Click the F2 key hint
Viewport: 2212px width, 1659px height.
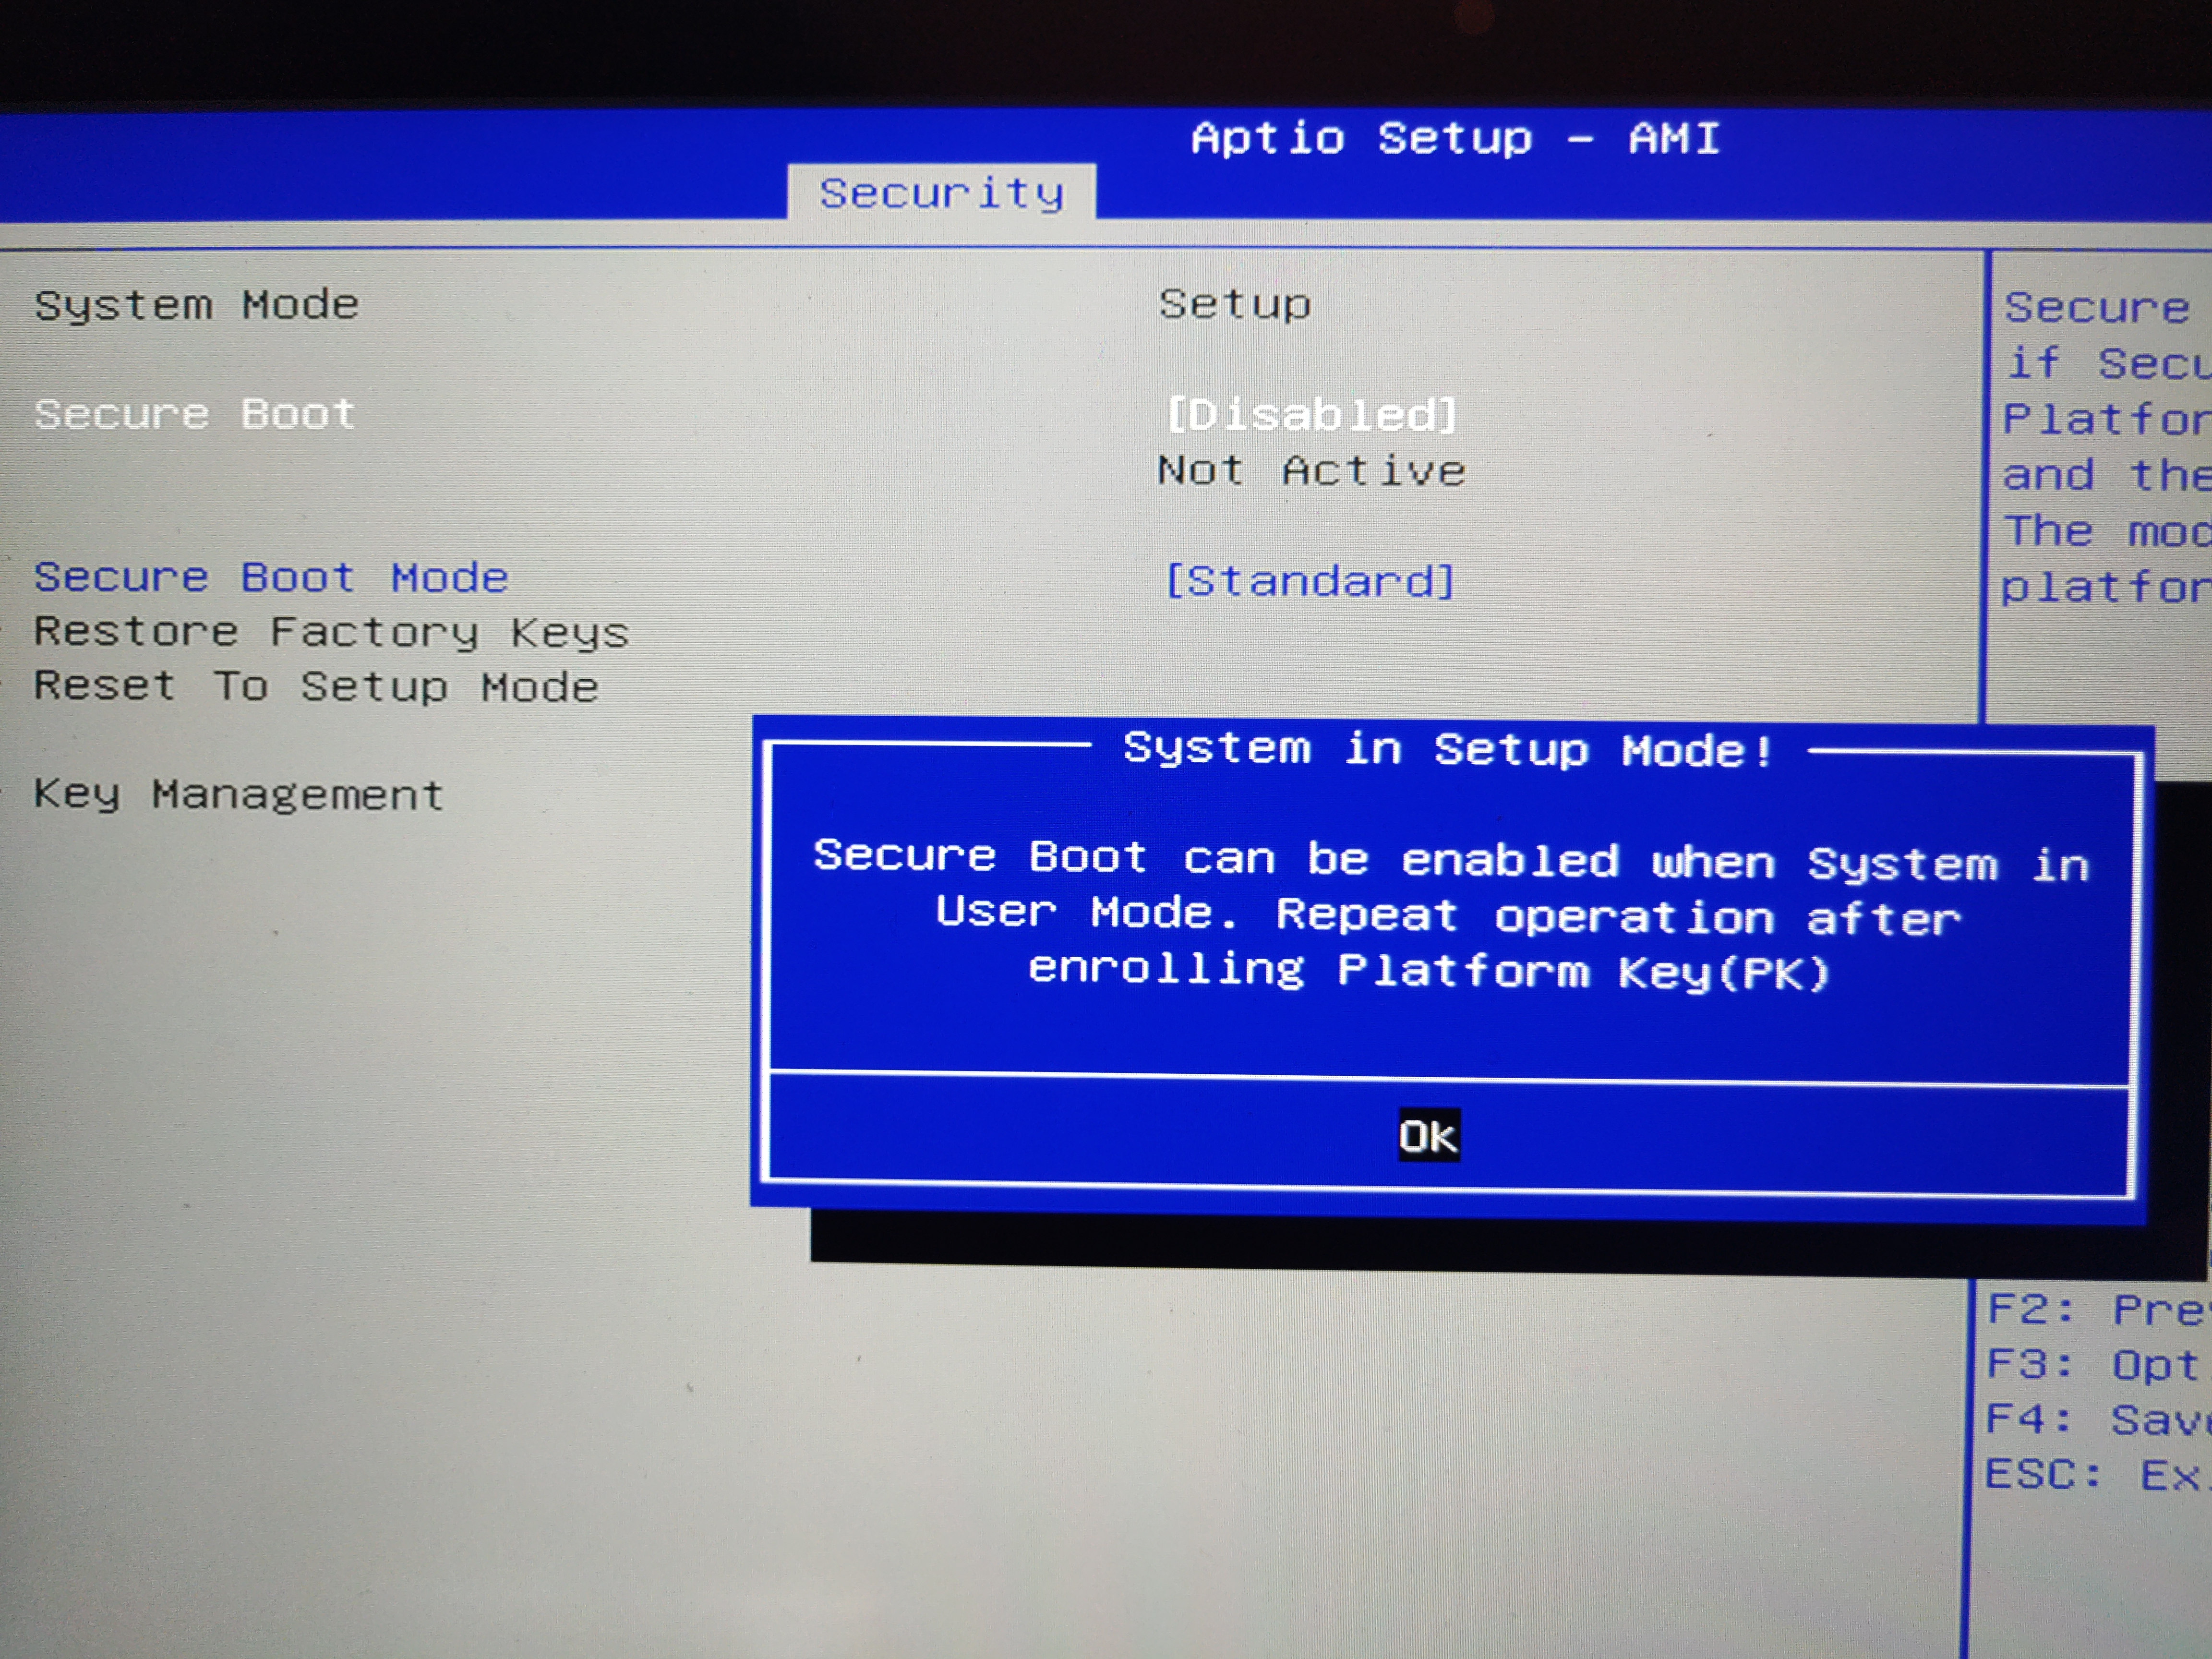(x=2094, y=1309)
